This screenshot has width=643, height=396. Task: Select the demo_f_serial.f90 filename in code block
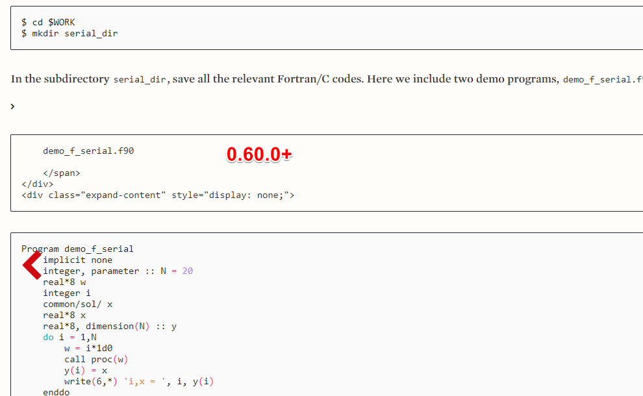click(x=88, y=151)
